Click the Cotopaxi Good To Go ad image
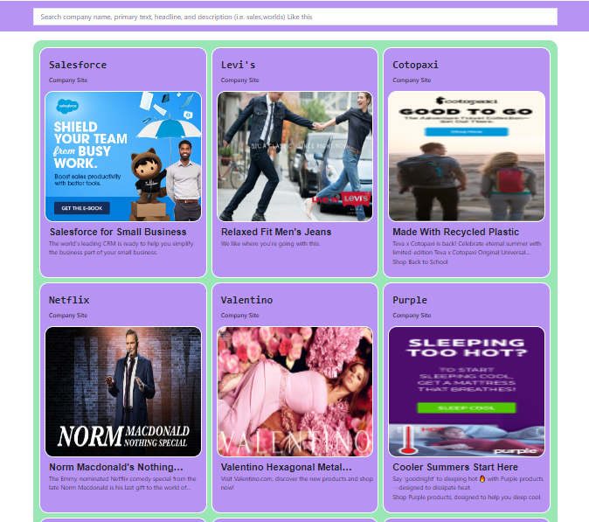The image size is (589, 522). pyautogui.click(x=467, y=157)
